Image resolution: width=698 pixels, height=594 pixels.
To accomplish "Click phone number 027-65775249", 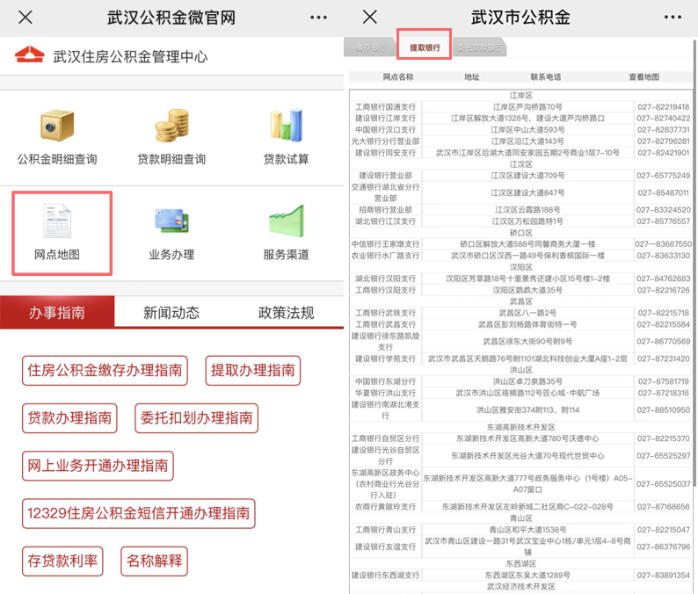I will coord(664,176).
